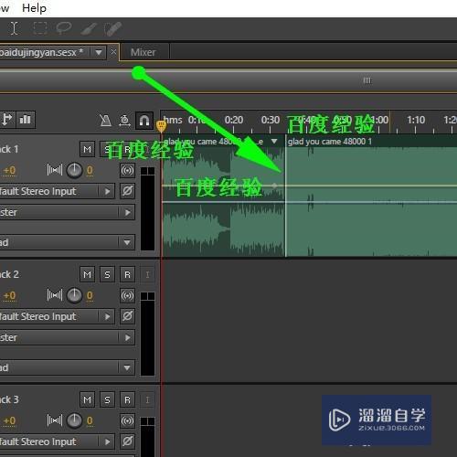457x457 pixels.
Task: Click Track 1 pan knob
Action: tap(74, 170)
